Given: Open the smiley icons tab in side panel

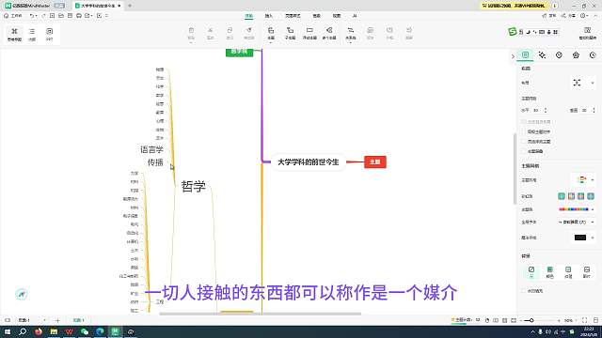Looking at the screenshot, I should coord(559,55).
